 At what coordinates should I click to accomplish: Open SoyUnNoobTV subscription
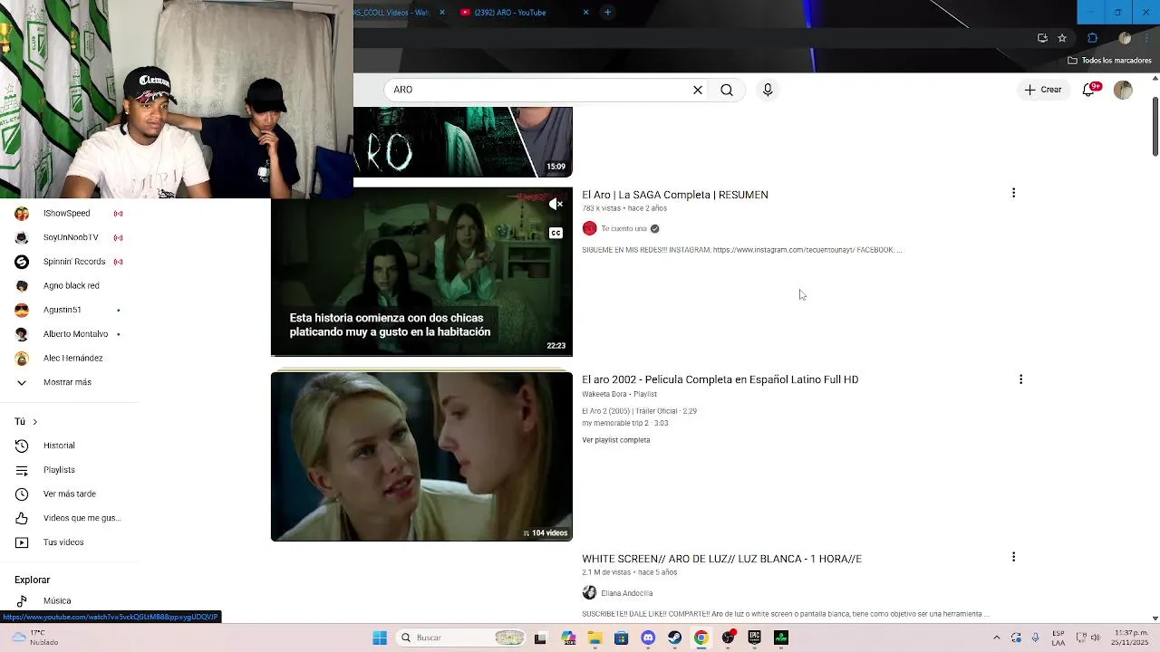69,237
